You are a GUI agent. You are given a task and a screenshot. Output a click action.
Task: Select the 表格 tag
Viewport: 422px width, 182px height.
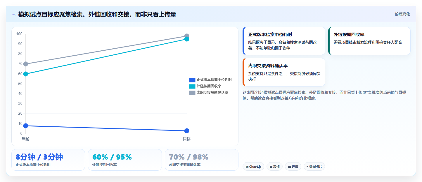coord(274,167)
